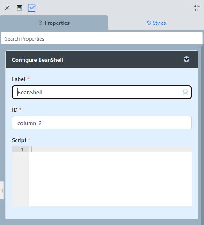The height and width of the screenshot is (225, 204).
Task: Place the cursor in the Script editor area
Action: [110, 176]
